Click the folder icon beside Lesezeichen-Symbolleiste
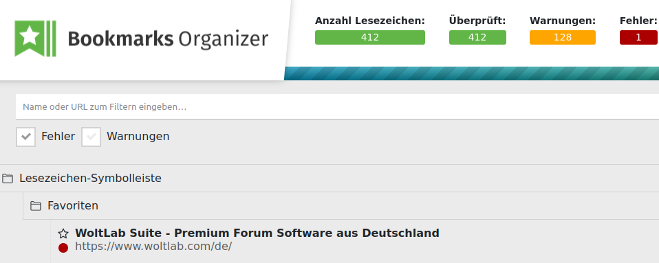Viewport: 659px width, 263px height. tap(7, 179)
